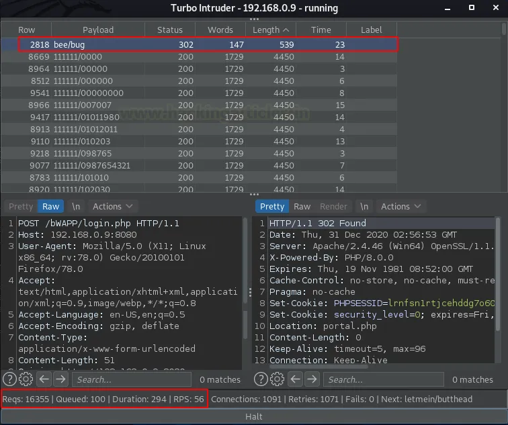Screen dimensions: 508x425
Task: Click Next: letmein/butthead in status bar
Action: pos(427,399)
